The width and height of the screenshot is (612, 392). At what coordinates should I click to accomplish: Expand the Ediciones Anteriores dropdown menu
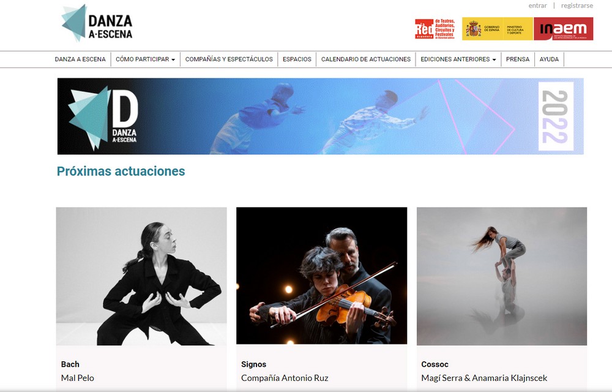click(458, 59)
